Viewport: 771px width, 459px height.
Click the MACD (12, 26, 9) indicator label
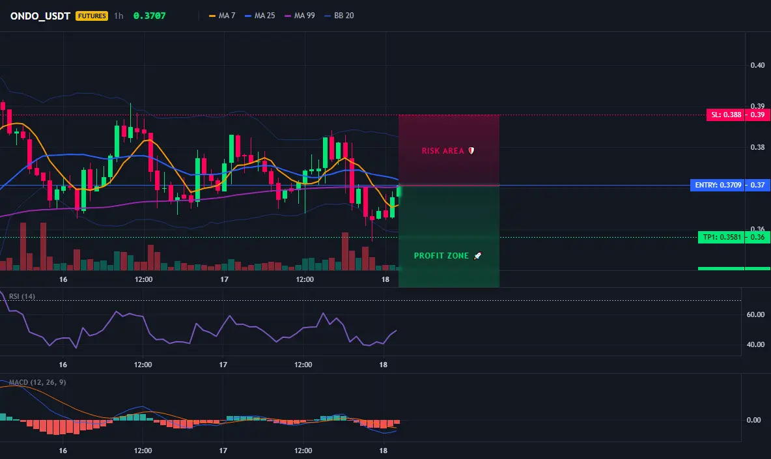pyautogui.click(x=37, y=382)
